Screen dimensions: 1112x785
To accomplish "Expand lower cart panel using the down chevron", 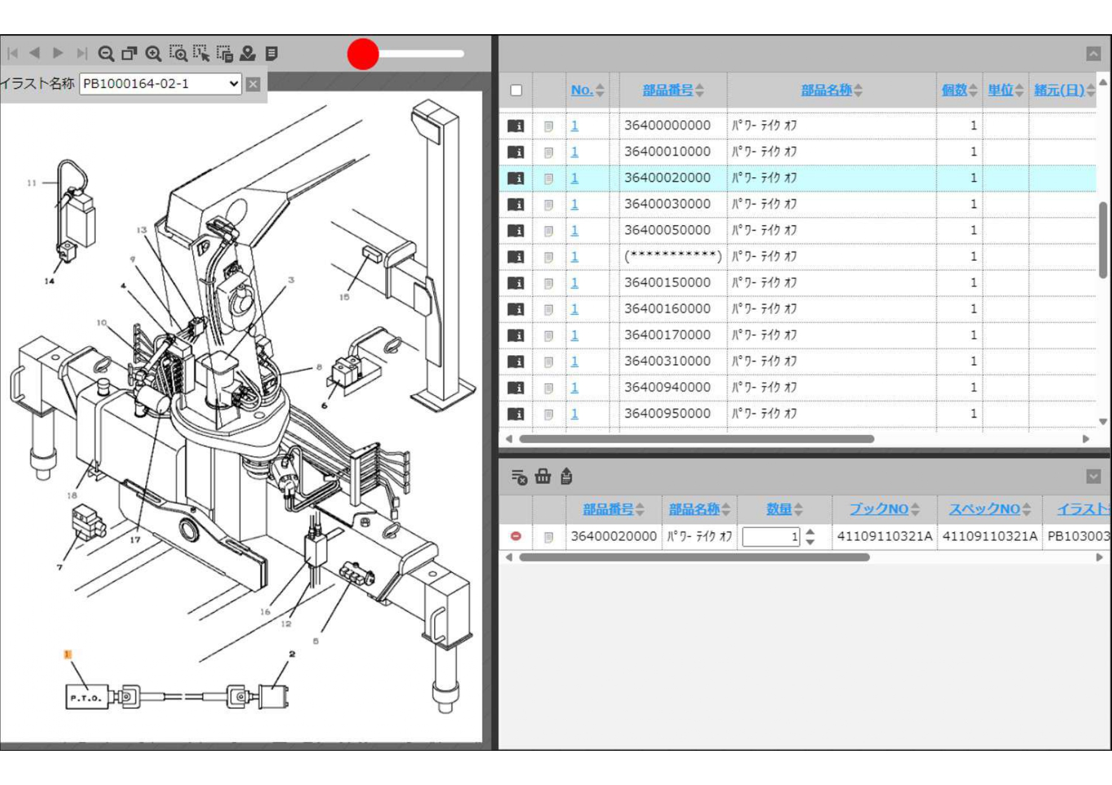I will [1093, 476].
